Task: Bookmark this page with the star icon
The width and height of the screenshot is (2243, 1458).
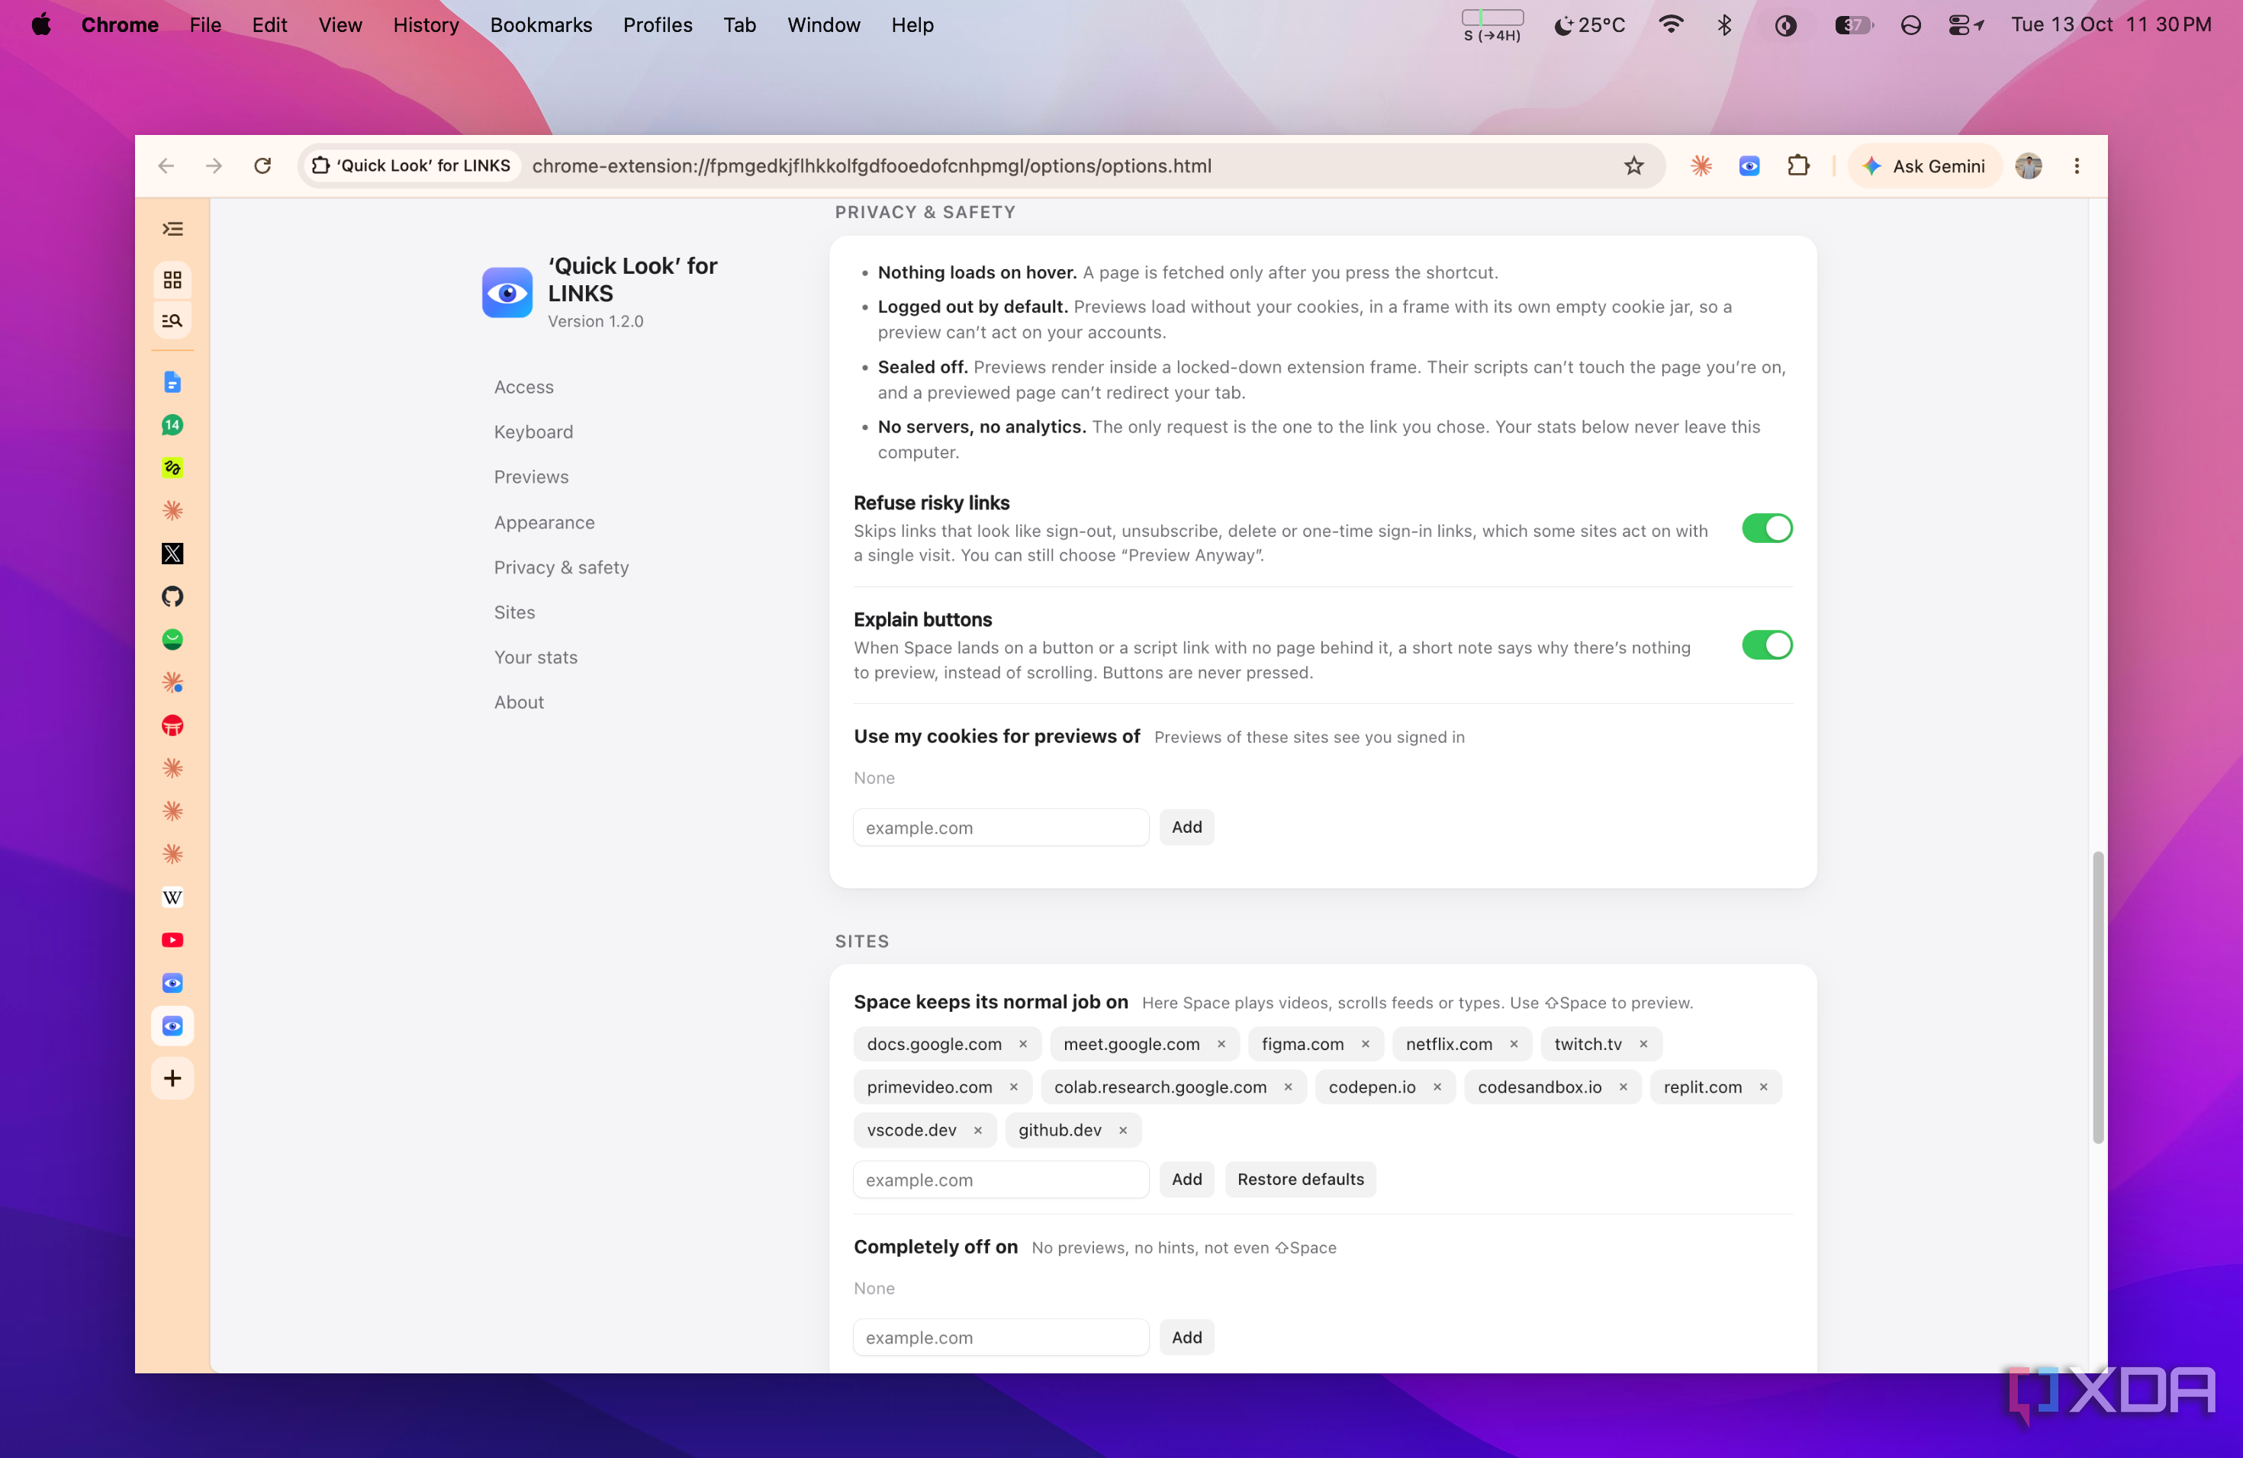Action: click(x=1633, y=165)
